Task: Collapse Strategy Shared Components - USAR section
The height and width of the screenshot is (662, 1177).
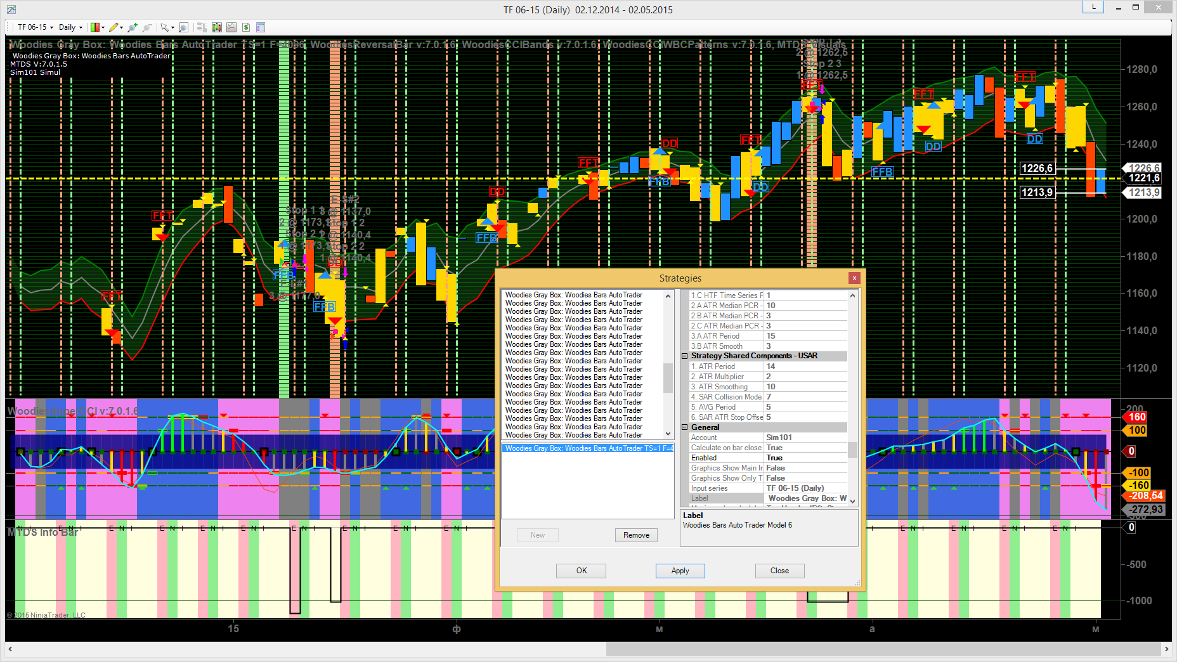Action: coord(685,356)
